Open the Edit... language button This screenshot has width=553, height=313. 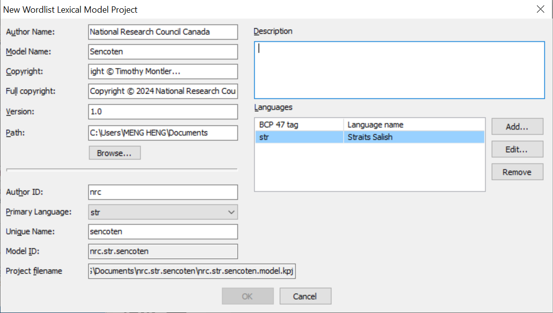point(517,149)
